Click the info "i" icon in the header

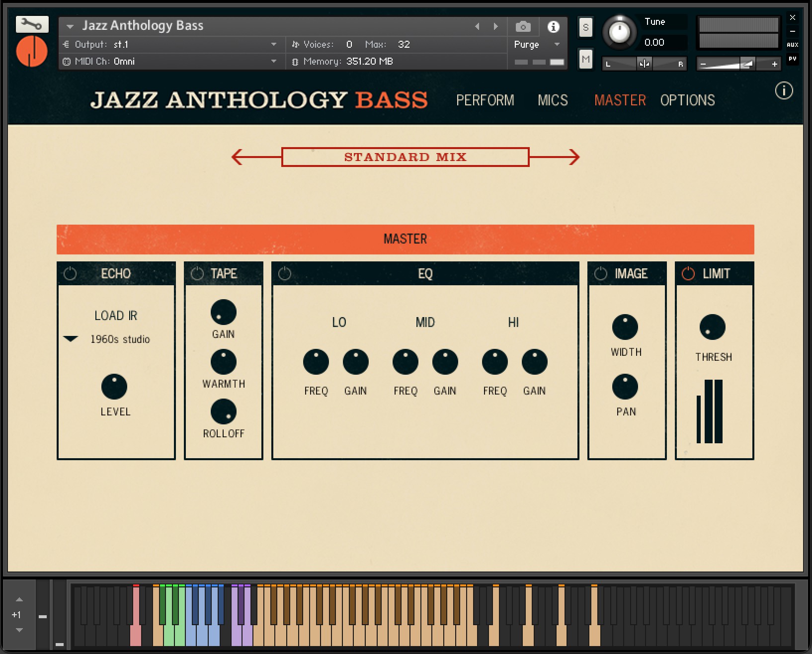[x=554, y=27]
